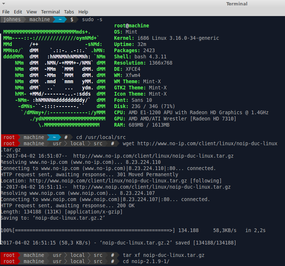This screenshot has height=266, width=285.
Task: Click the 'RAM: 689MB / 1613MB' line
Action: point(142,125)
